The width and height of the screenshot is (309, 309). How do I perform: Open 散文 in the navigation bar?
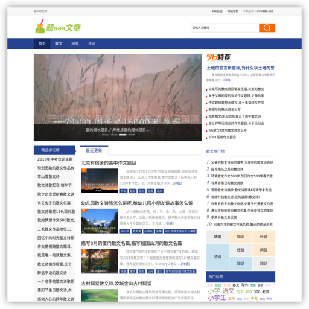59,43
